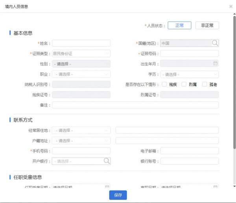The image size is (236, 203).
Task: Open the 学历 dropdown list
Action: pyautogui.click(x=189, y=74)
